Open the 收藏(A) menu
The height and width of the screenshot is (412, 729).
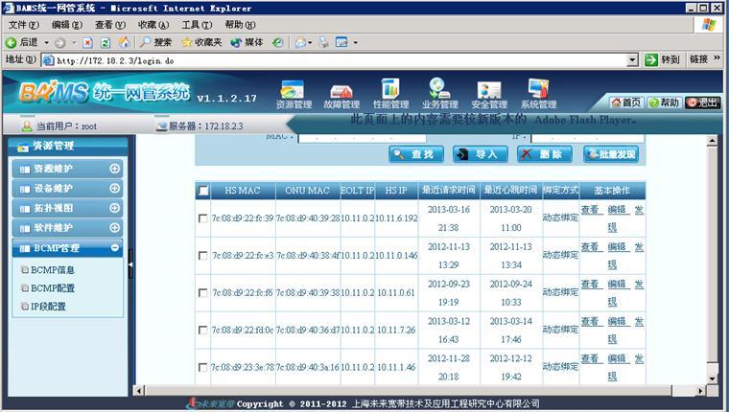[x=153, y=24]
